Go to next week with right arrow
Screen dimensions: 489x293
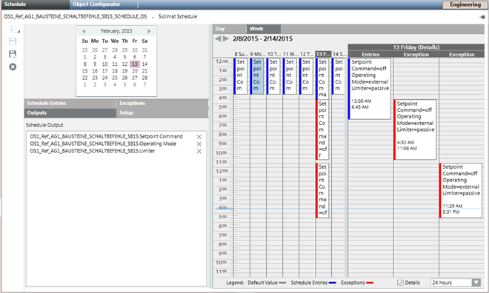[x=225, y=38]
